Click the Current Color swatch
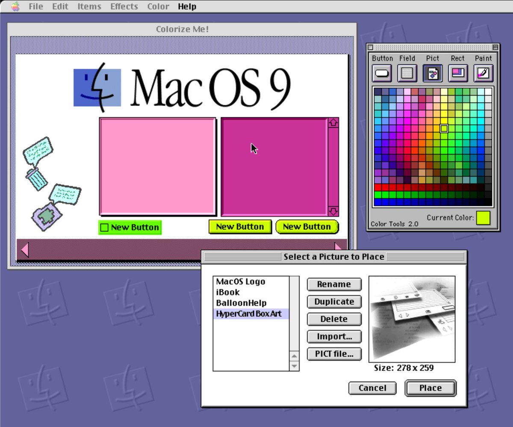 484,217
